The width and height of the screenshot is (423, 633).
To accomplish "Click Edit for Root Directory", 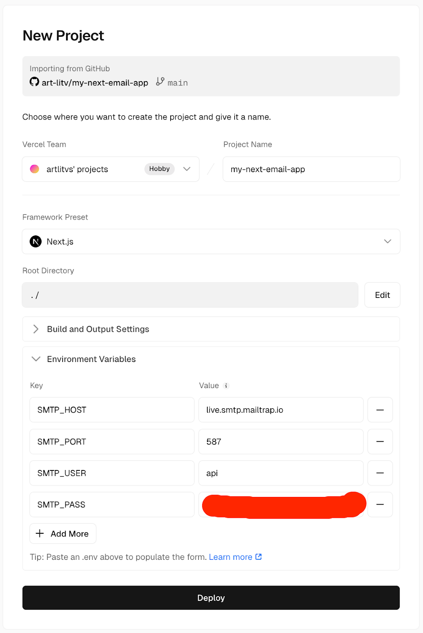I will click(382, 295).
